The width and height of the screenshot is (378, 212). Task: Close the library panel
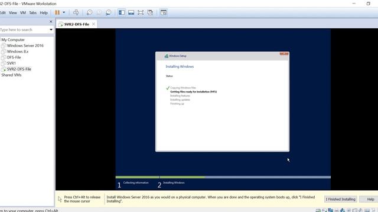click(51, 22)
